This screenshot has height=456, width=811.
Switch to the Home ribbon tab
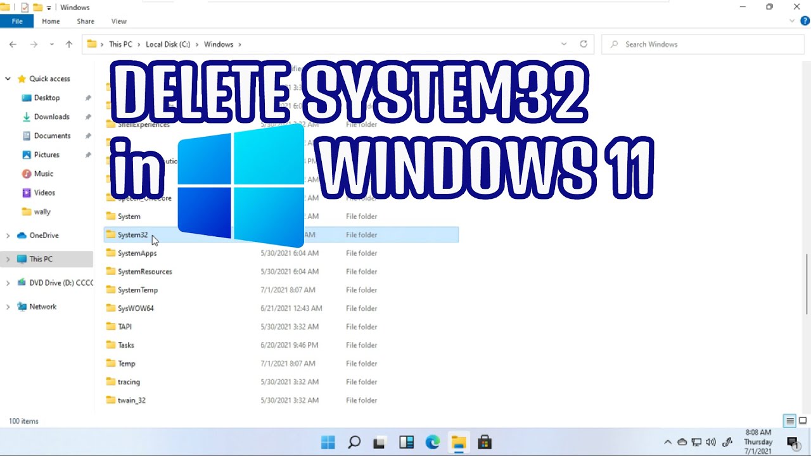pyautogui.click(x=51, y=21)
